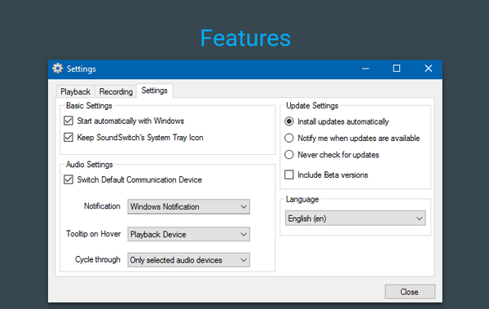
Task: Click the Settings gear icon in title bar
Action: (x=57, y=68)
